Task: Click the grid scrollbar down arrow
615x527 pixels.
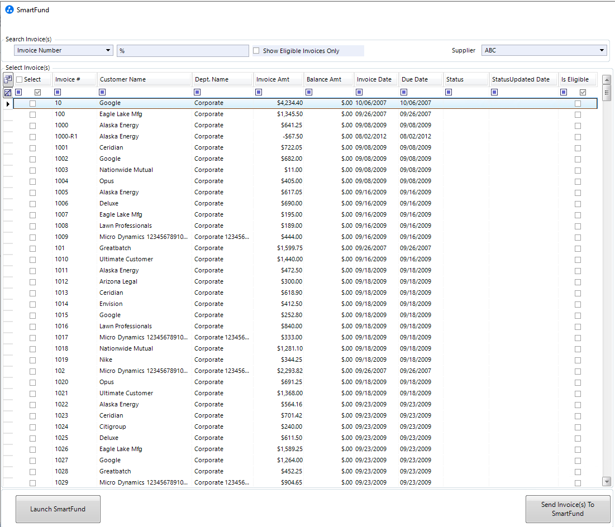Action: coord(607,481)
